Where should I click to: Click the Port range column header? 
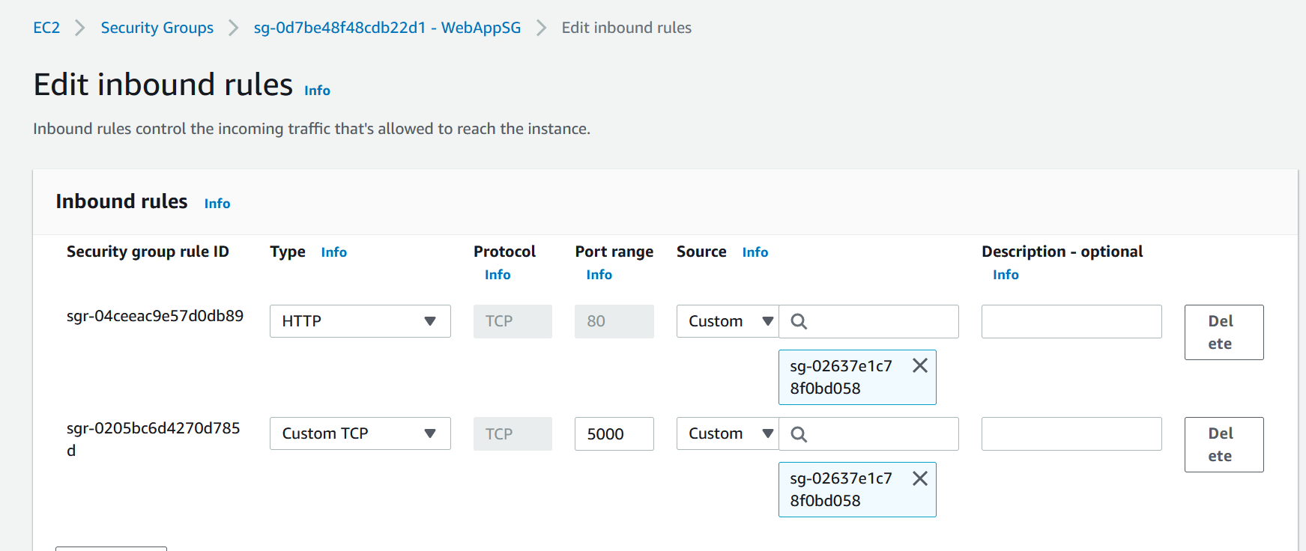(x=614, y=252)
